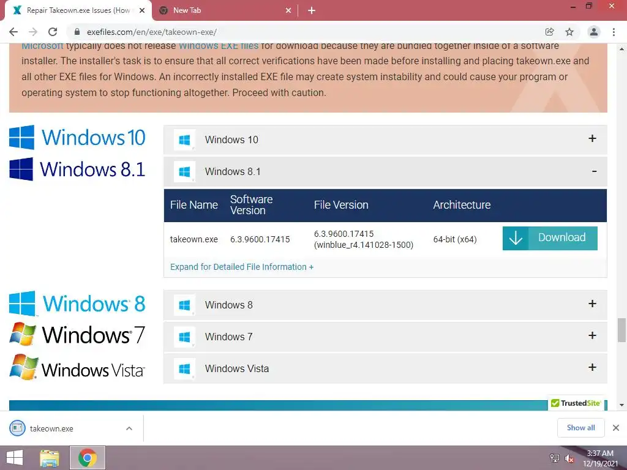Select the Repair Takeown.exe Issues tab
Image resolution: width=627 pixels, height=470 pixels.
pos(78,10)
